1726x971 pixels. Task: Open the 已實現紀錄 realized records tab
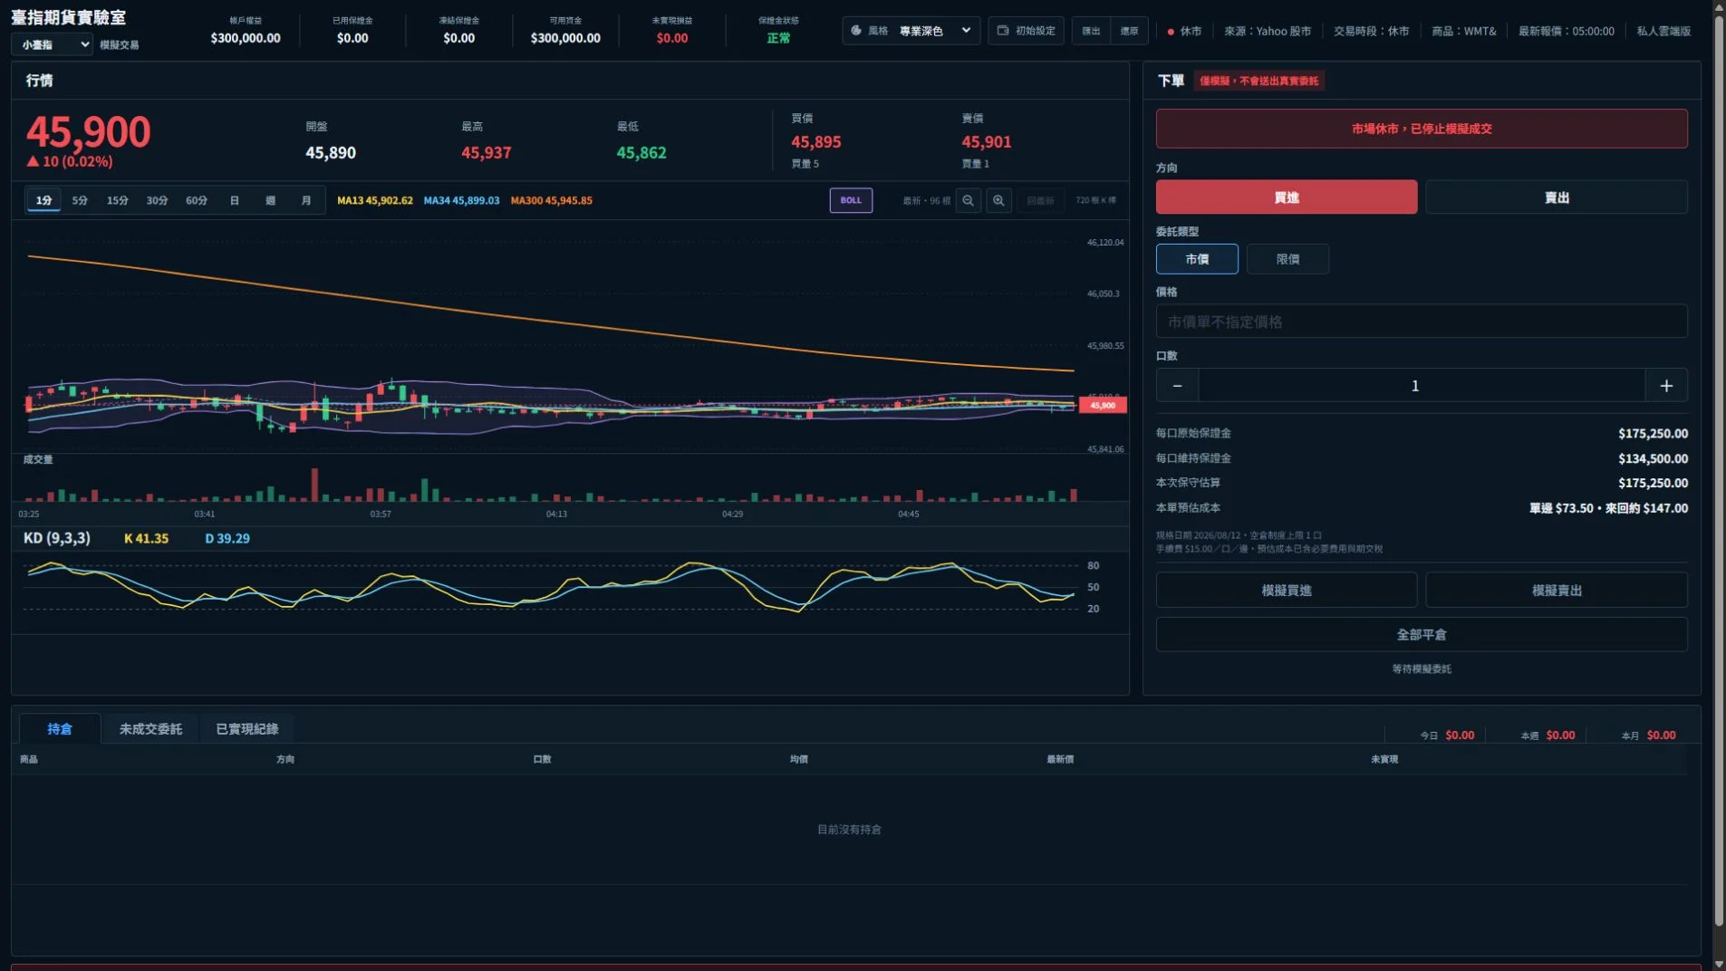tap(246, 729)
